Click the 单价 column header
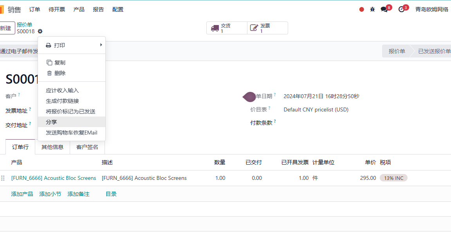 point(370,162)
